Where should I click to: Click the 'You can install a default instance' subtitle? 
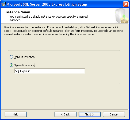(x=48, y=18)
